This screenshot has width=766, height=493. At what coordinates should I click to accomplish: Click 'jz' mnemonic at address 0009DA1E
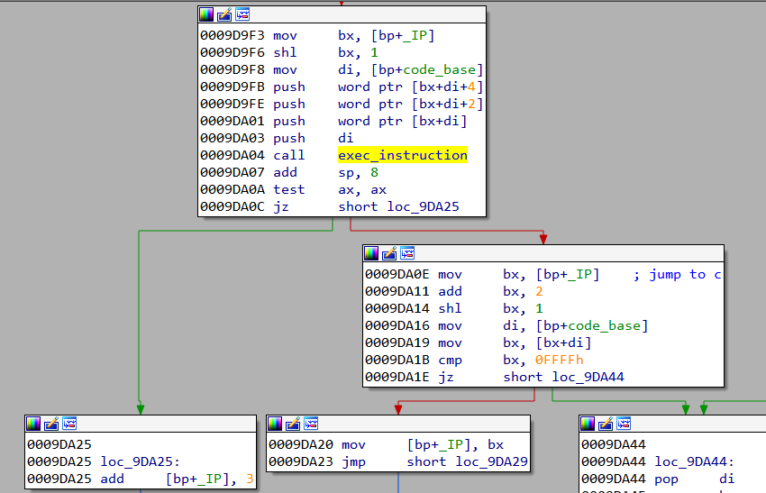[445, 378]
